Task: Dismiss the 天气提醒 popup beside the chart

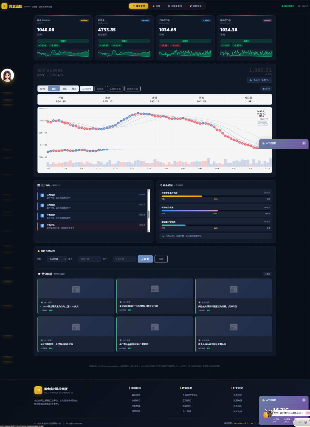Action: pos(304,143)
